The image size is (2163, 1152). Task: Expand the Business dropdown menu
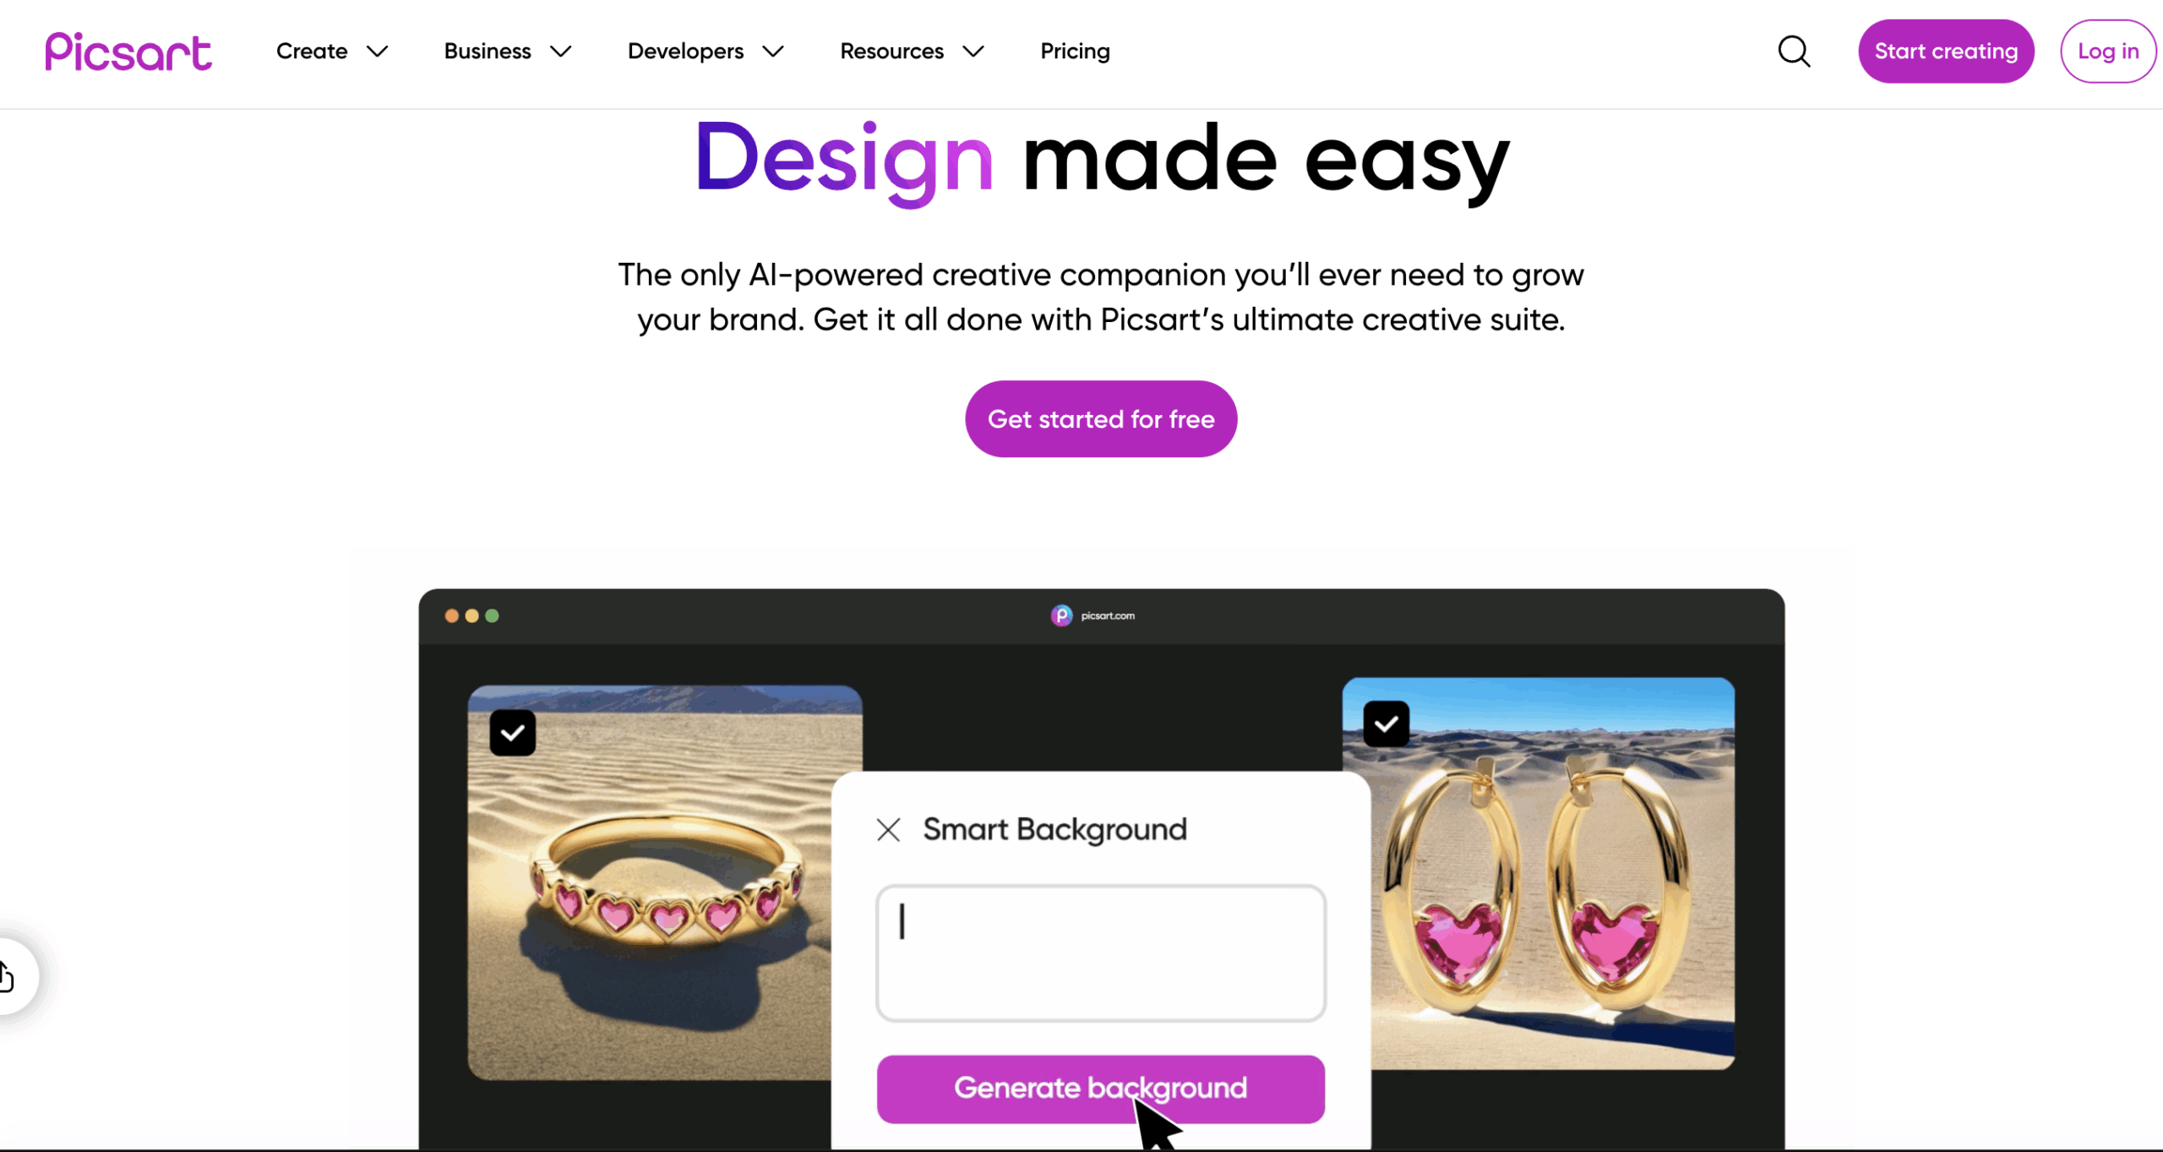(508, 52)
